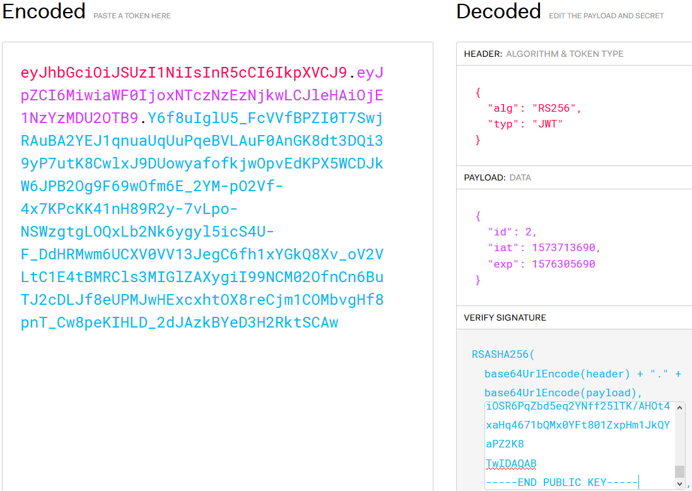
Task: Click the HEADER: ALGORITHM & TOKEN TYPE label
Action: (x=543, y=54)
